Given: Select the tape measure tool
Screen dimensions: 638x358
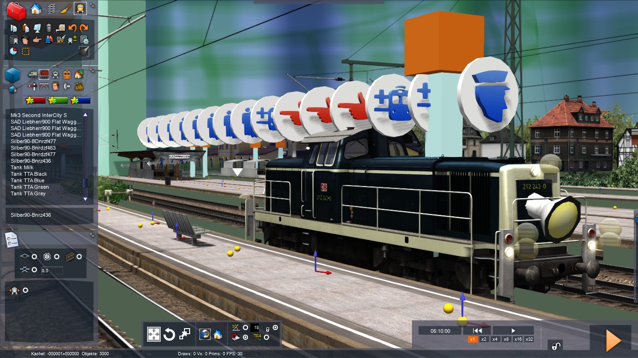Looking at the screenshot, I should point(61,28).
